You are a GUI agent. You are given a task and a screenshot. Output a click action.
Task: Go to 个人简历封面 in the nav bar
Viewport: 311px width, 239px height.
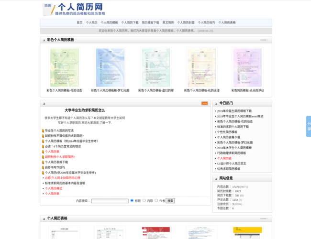click(186, 22)
